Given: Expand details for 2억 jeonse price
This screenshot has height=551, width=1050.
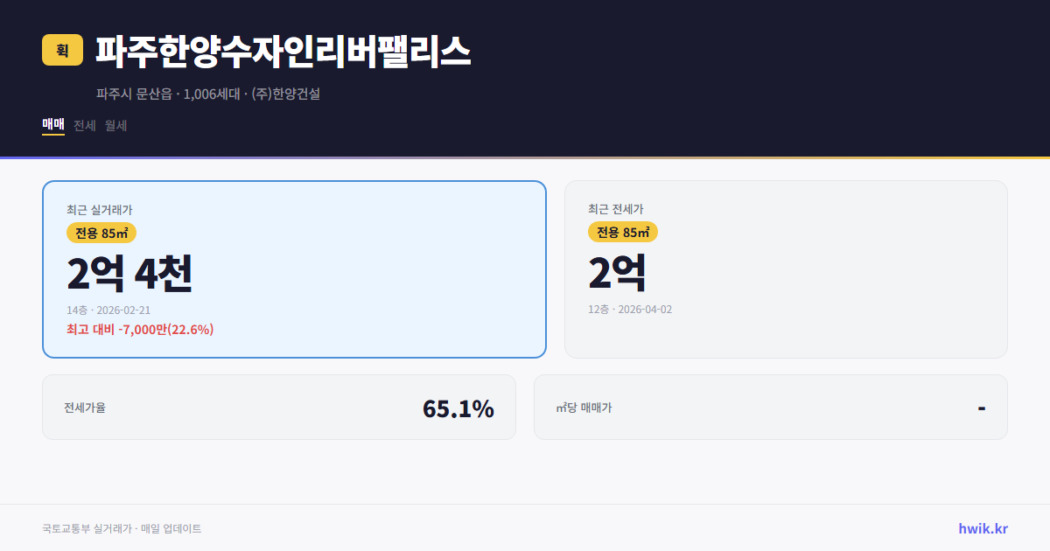Looking at the screenshot, I should pos(617,271).
